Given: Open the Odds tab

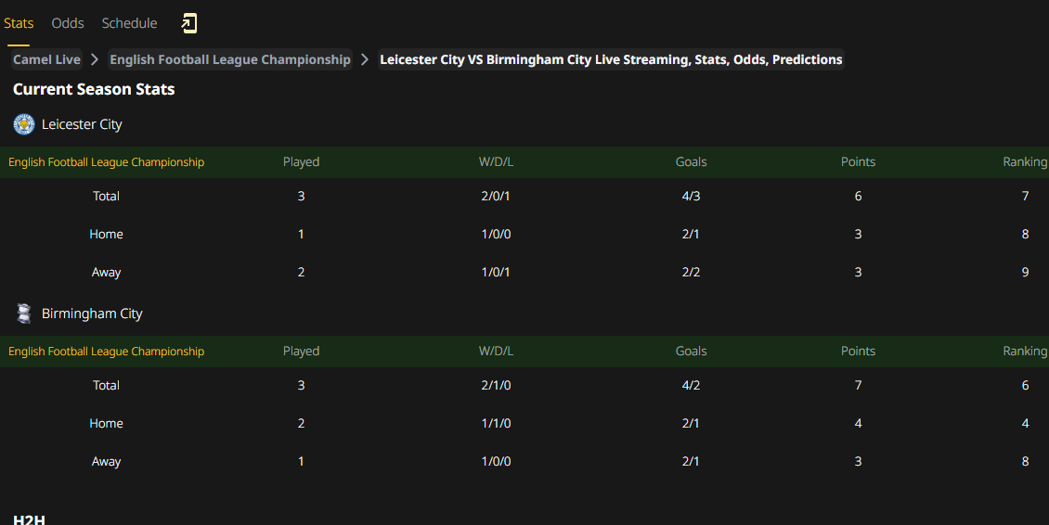Looking at the screenshot, I should coord(68,23).
